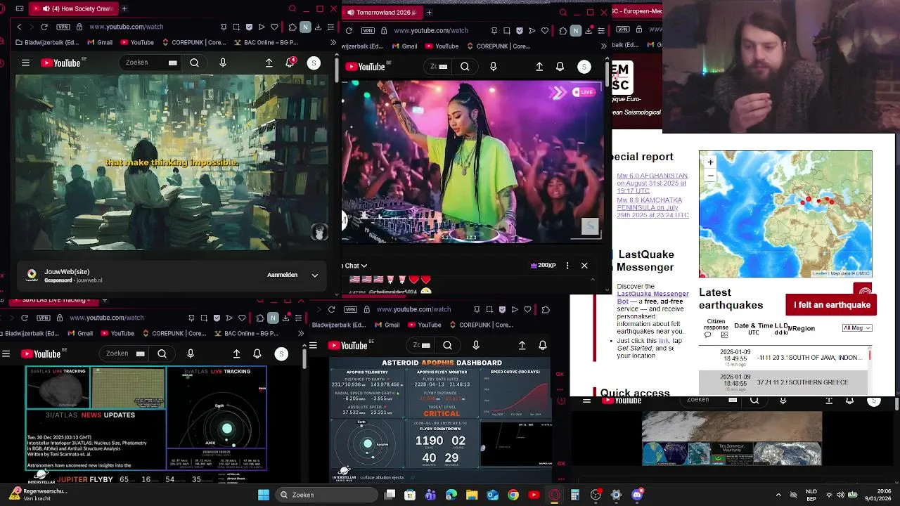Click heart icon in Tomorrowland address bar
The height and width of the screenshot is (506, 900).
(544, 30)
